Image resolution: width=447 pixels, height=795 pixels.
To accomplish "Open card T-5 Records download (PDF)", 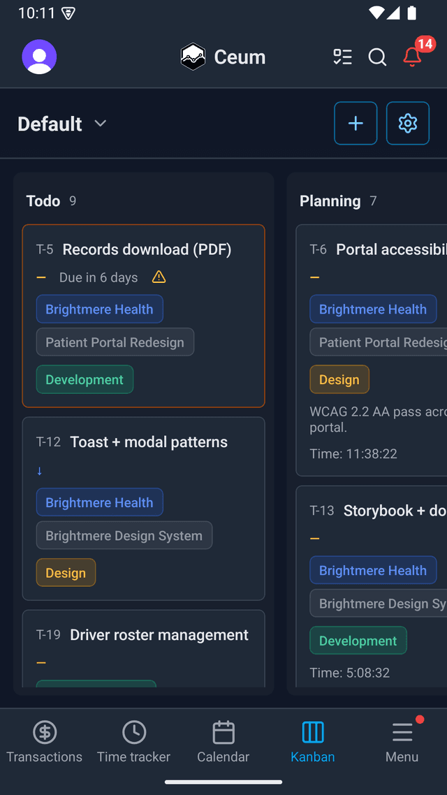I will point(143,316).
